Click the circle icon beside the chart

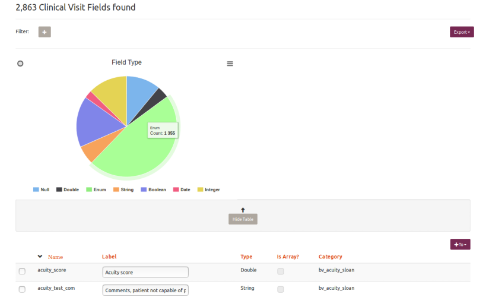tap(20, 64)
